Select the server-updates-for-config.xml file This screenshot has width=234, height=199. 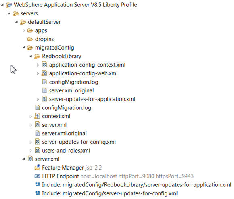(x=79, y=142)
